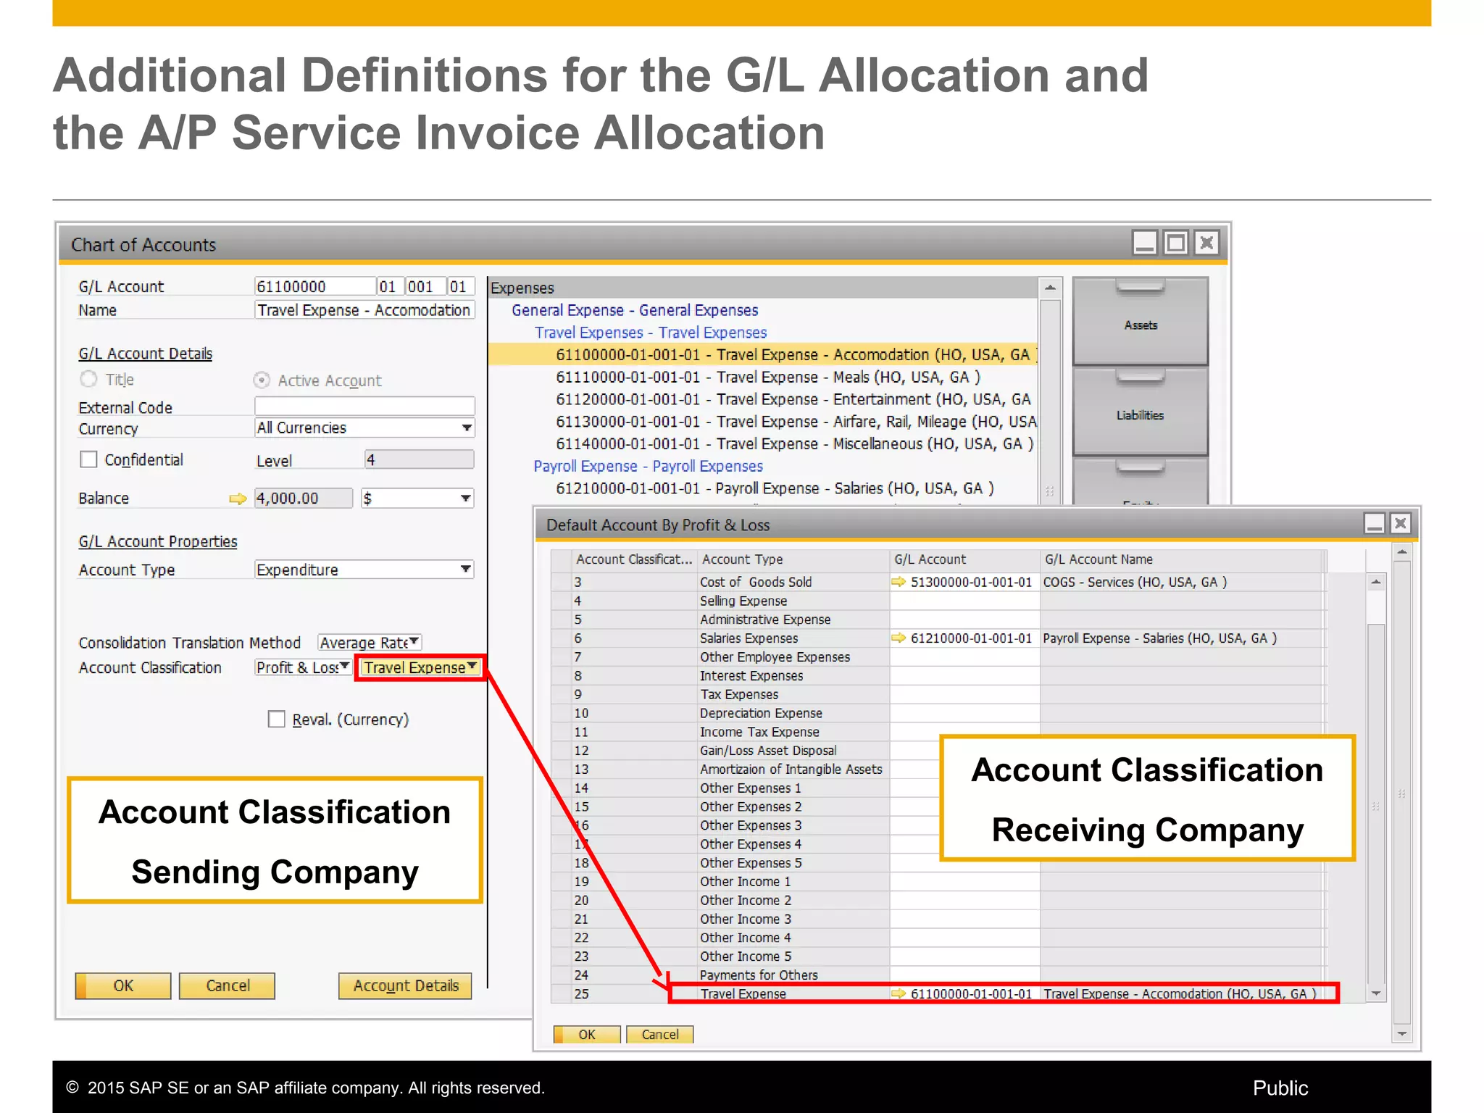Screen dimensions: 1484x1113
Task: Click scroll down arrow of Default Account window's outer scrollbar
Action: [1402, 1034]
